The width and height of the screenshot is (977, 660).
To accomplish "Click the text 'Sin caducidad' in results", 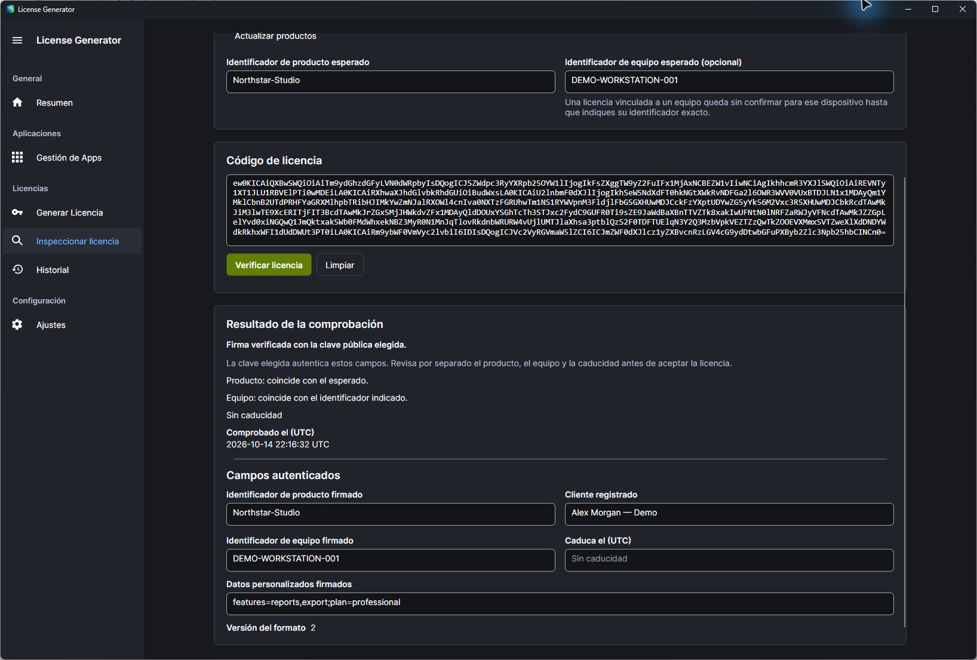I will pos(254,415).
